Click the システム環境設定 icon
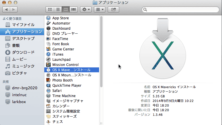Screen dimensions: 222x125 tap(48, 111)
